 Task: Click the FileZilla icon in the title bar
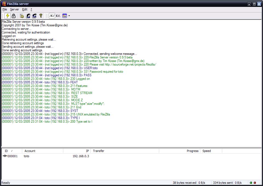coord(4,4)
